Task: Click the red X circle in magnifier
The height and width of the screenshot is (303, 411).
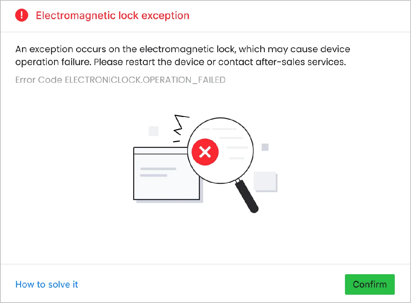Action: pyautogui.click(x=205, y=152)
